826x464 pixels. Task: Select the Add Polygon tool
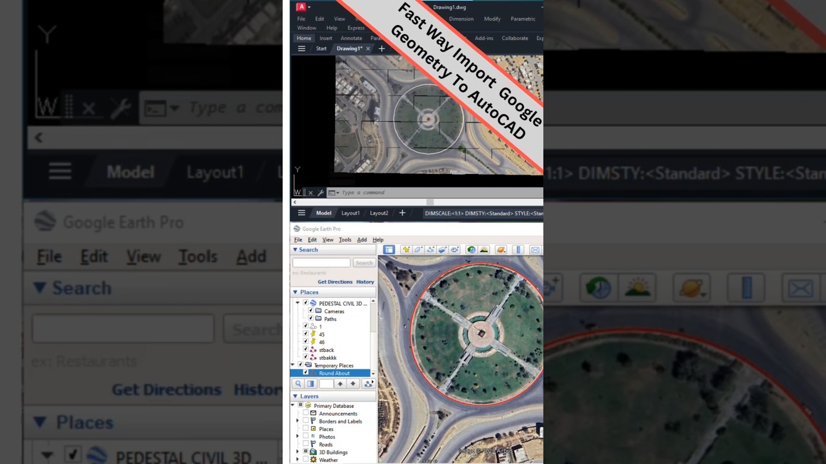point(418,249)
